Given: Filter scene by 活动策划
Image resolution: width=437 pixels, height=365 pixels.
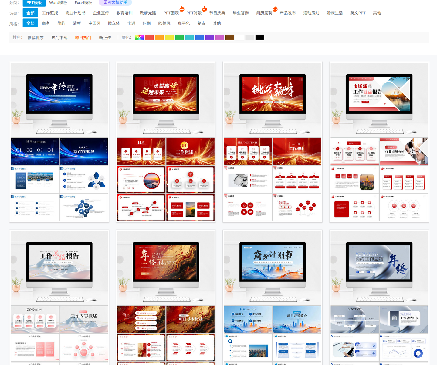Looking at the screenshot, I should [311, 13].
